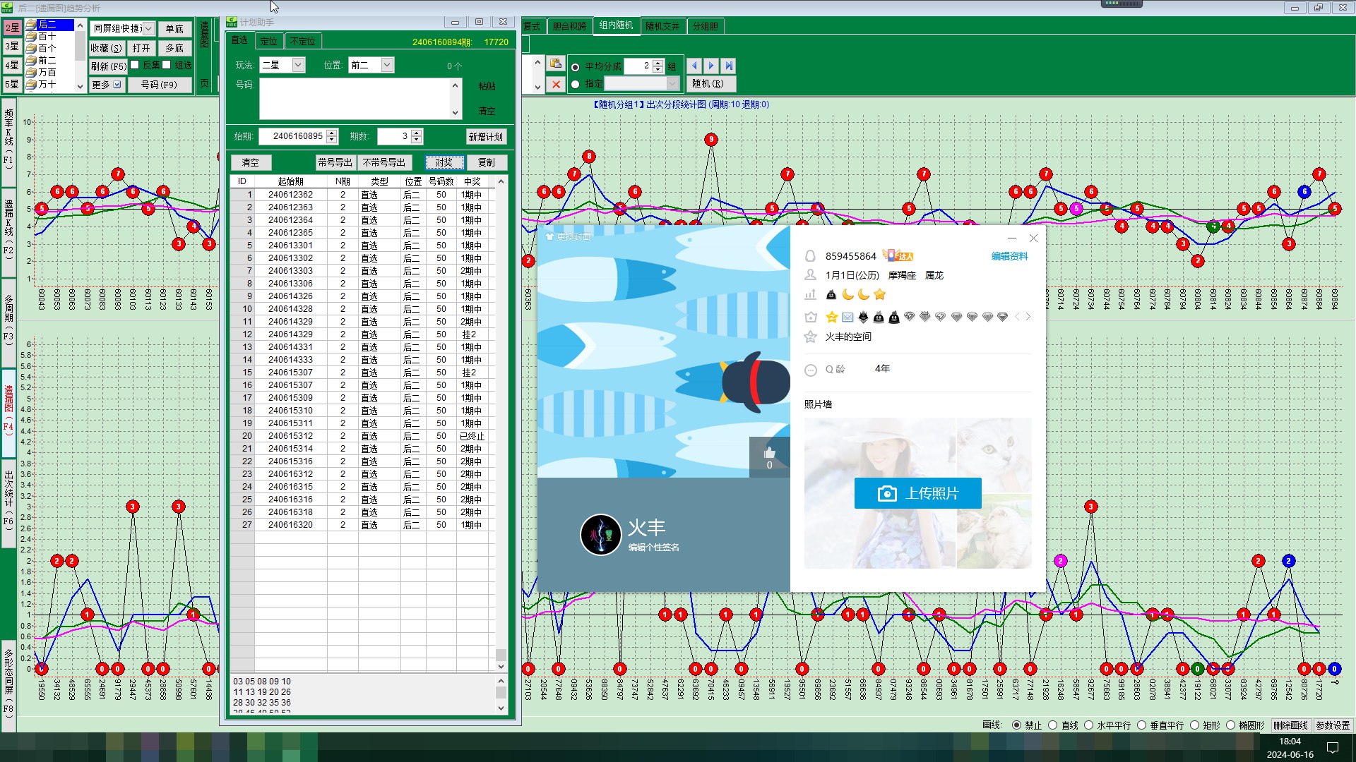Decrease the 始期 spinner value
Viewport: 1356px width, 762px height.
tap(332, 140)
